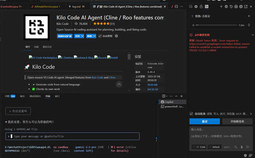The height and width of the screenshot is (158, 255).
Task: Maximize the terminal panel with up chevron
Action: (x=176, y=96)
